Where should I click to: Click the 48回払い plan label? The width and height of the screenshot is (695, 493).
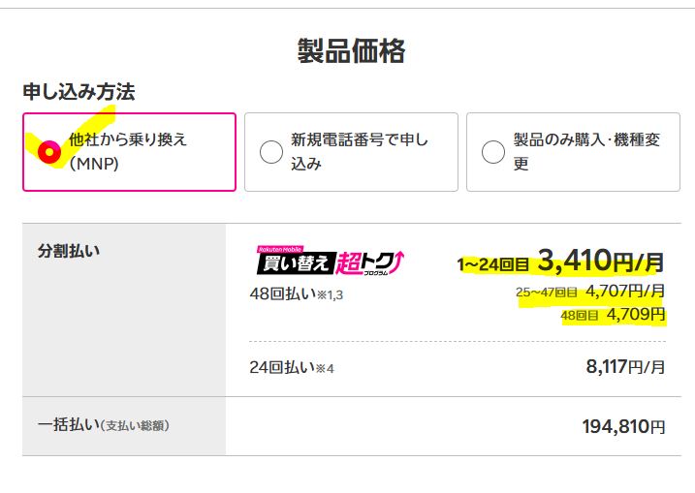[276, 293]
